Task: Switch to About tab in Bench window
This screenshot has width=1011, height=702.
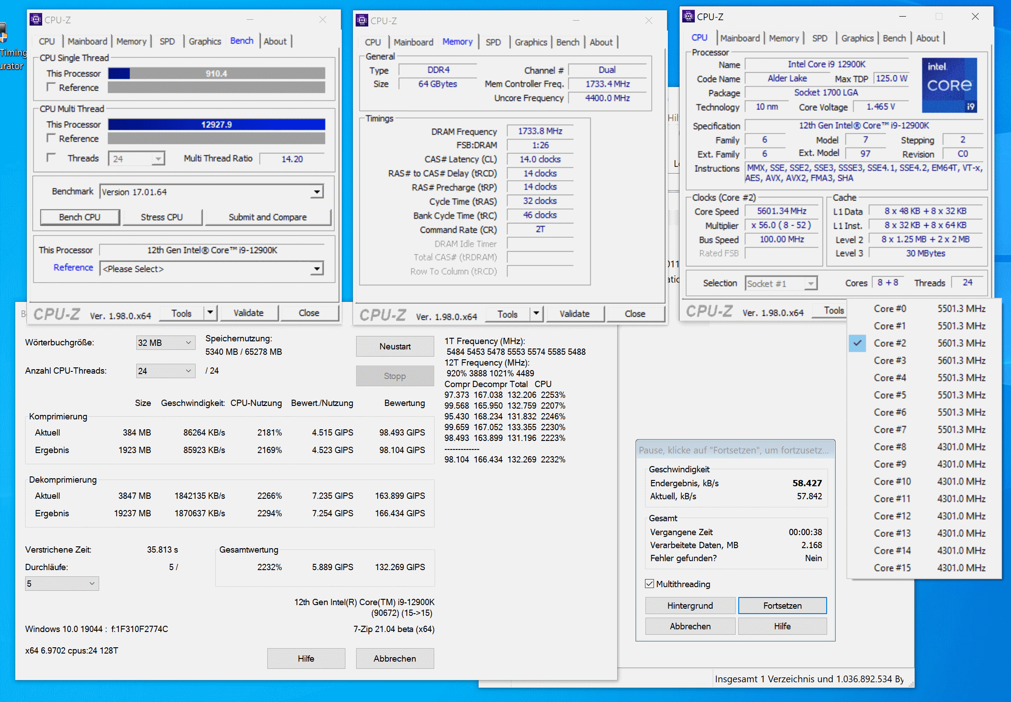Action: click(x=275, y=41)
